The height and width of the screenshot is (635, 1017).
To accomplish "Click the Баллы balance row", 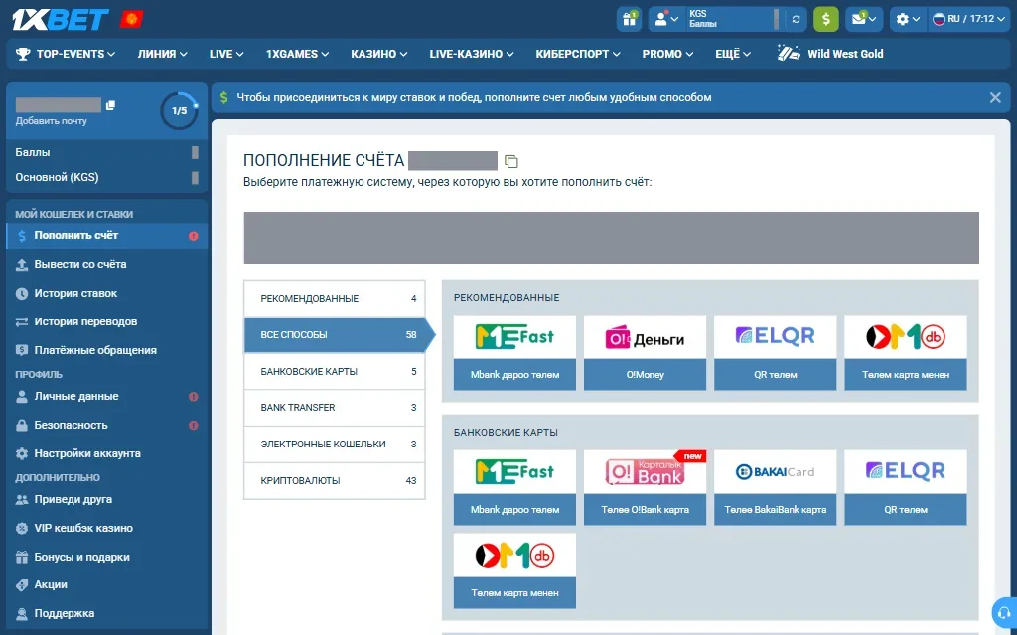I will pyautogui.click(x=107, y=152).
